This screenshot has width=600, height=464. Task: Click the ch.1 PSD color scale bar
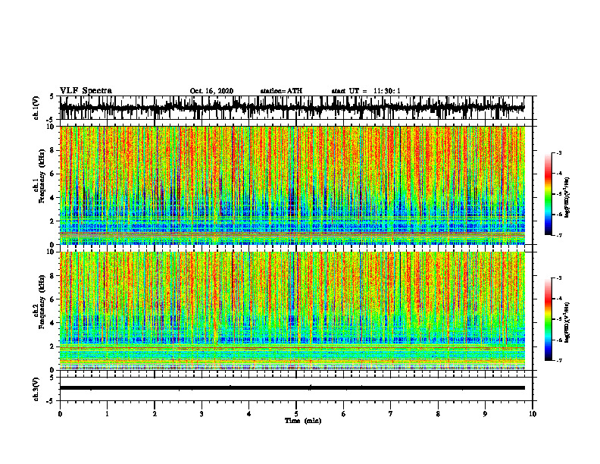click(x=548, y=194)
